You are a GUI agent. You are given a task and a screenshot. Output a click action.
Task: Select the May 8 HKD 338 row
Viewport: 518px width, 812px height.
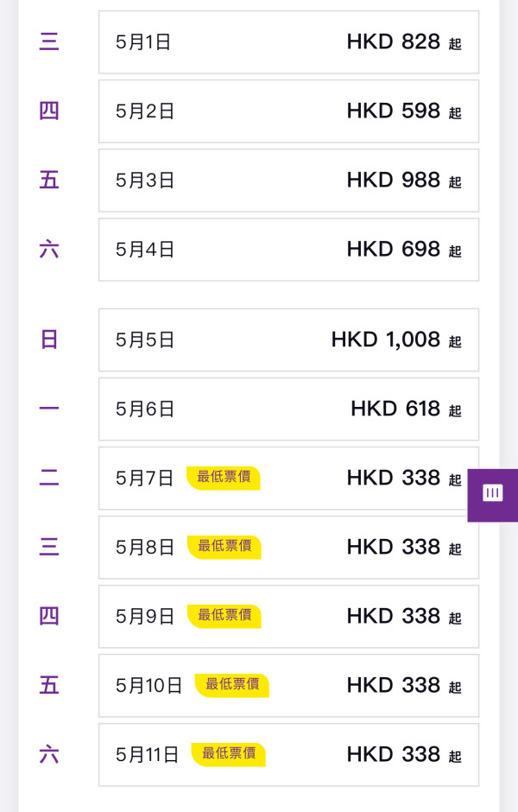[x=288, y=547]
